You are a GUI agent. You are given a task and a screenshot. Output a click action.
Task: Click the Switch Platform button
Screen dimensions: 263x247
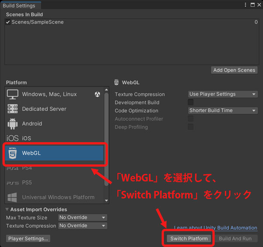pyautogui.click(x=189, y=238)
